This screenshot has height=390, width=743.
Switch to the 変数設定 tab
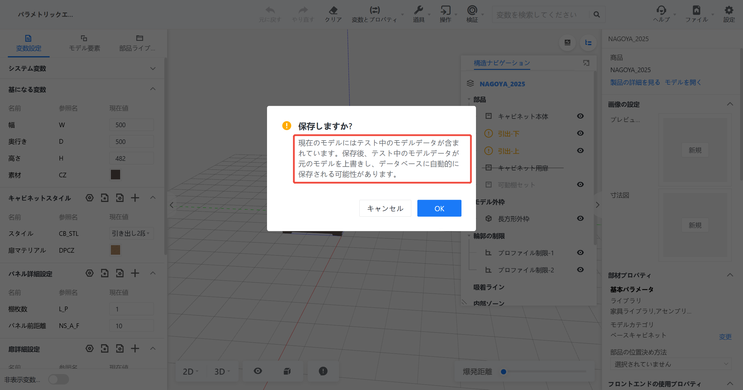point(28,43)
